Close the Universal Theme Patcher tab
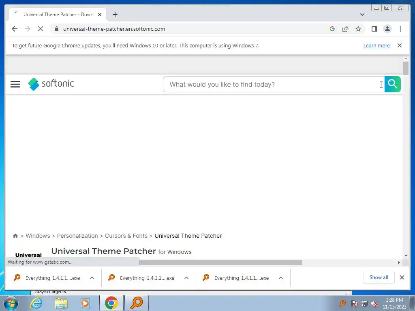 tap(100, 15)
